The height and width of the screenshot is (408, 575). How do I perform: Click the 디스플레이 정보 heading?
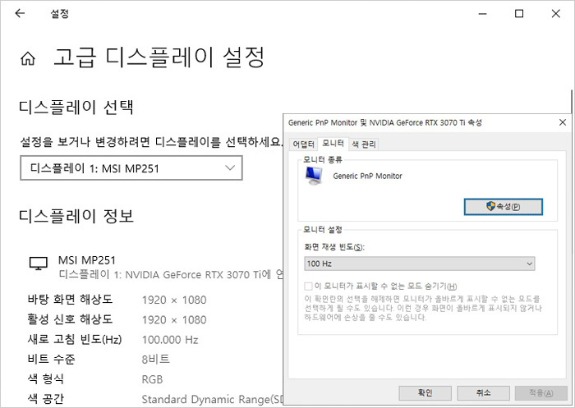coord(76,216)
